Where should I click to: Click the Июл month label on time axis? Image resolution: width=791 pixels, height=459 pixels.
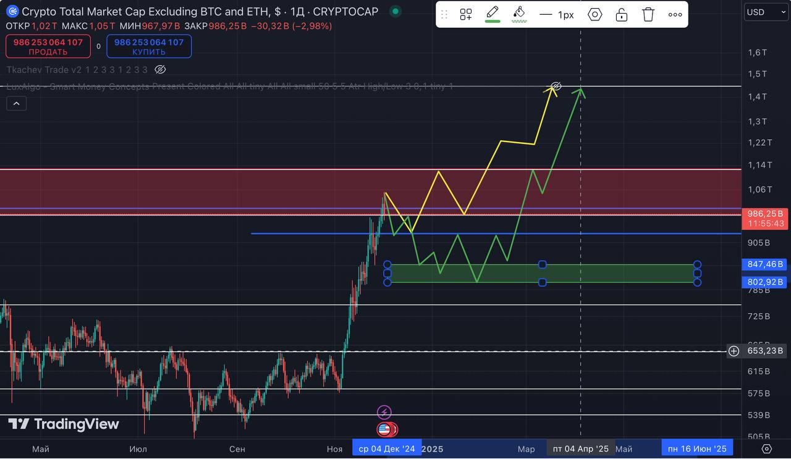[x=138, y=449]
